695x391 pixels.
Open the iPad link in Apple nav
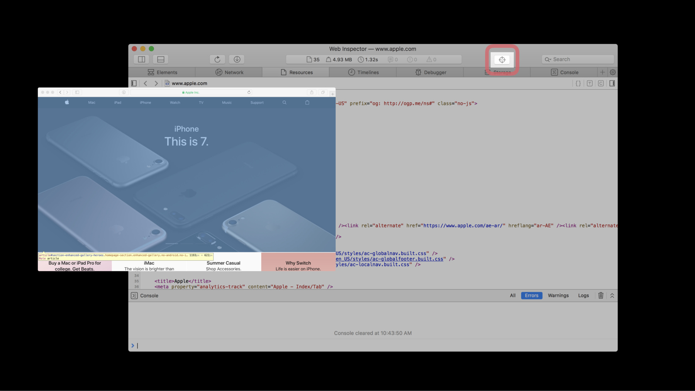(x=118, y=102)
